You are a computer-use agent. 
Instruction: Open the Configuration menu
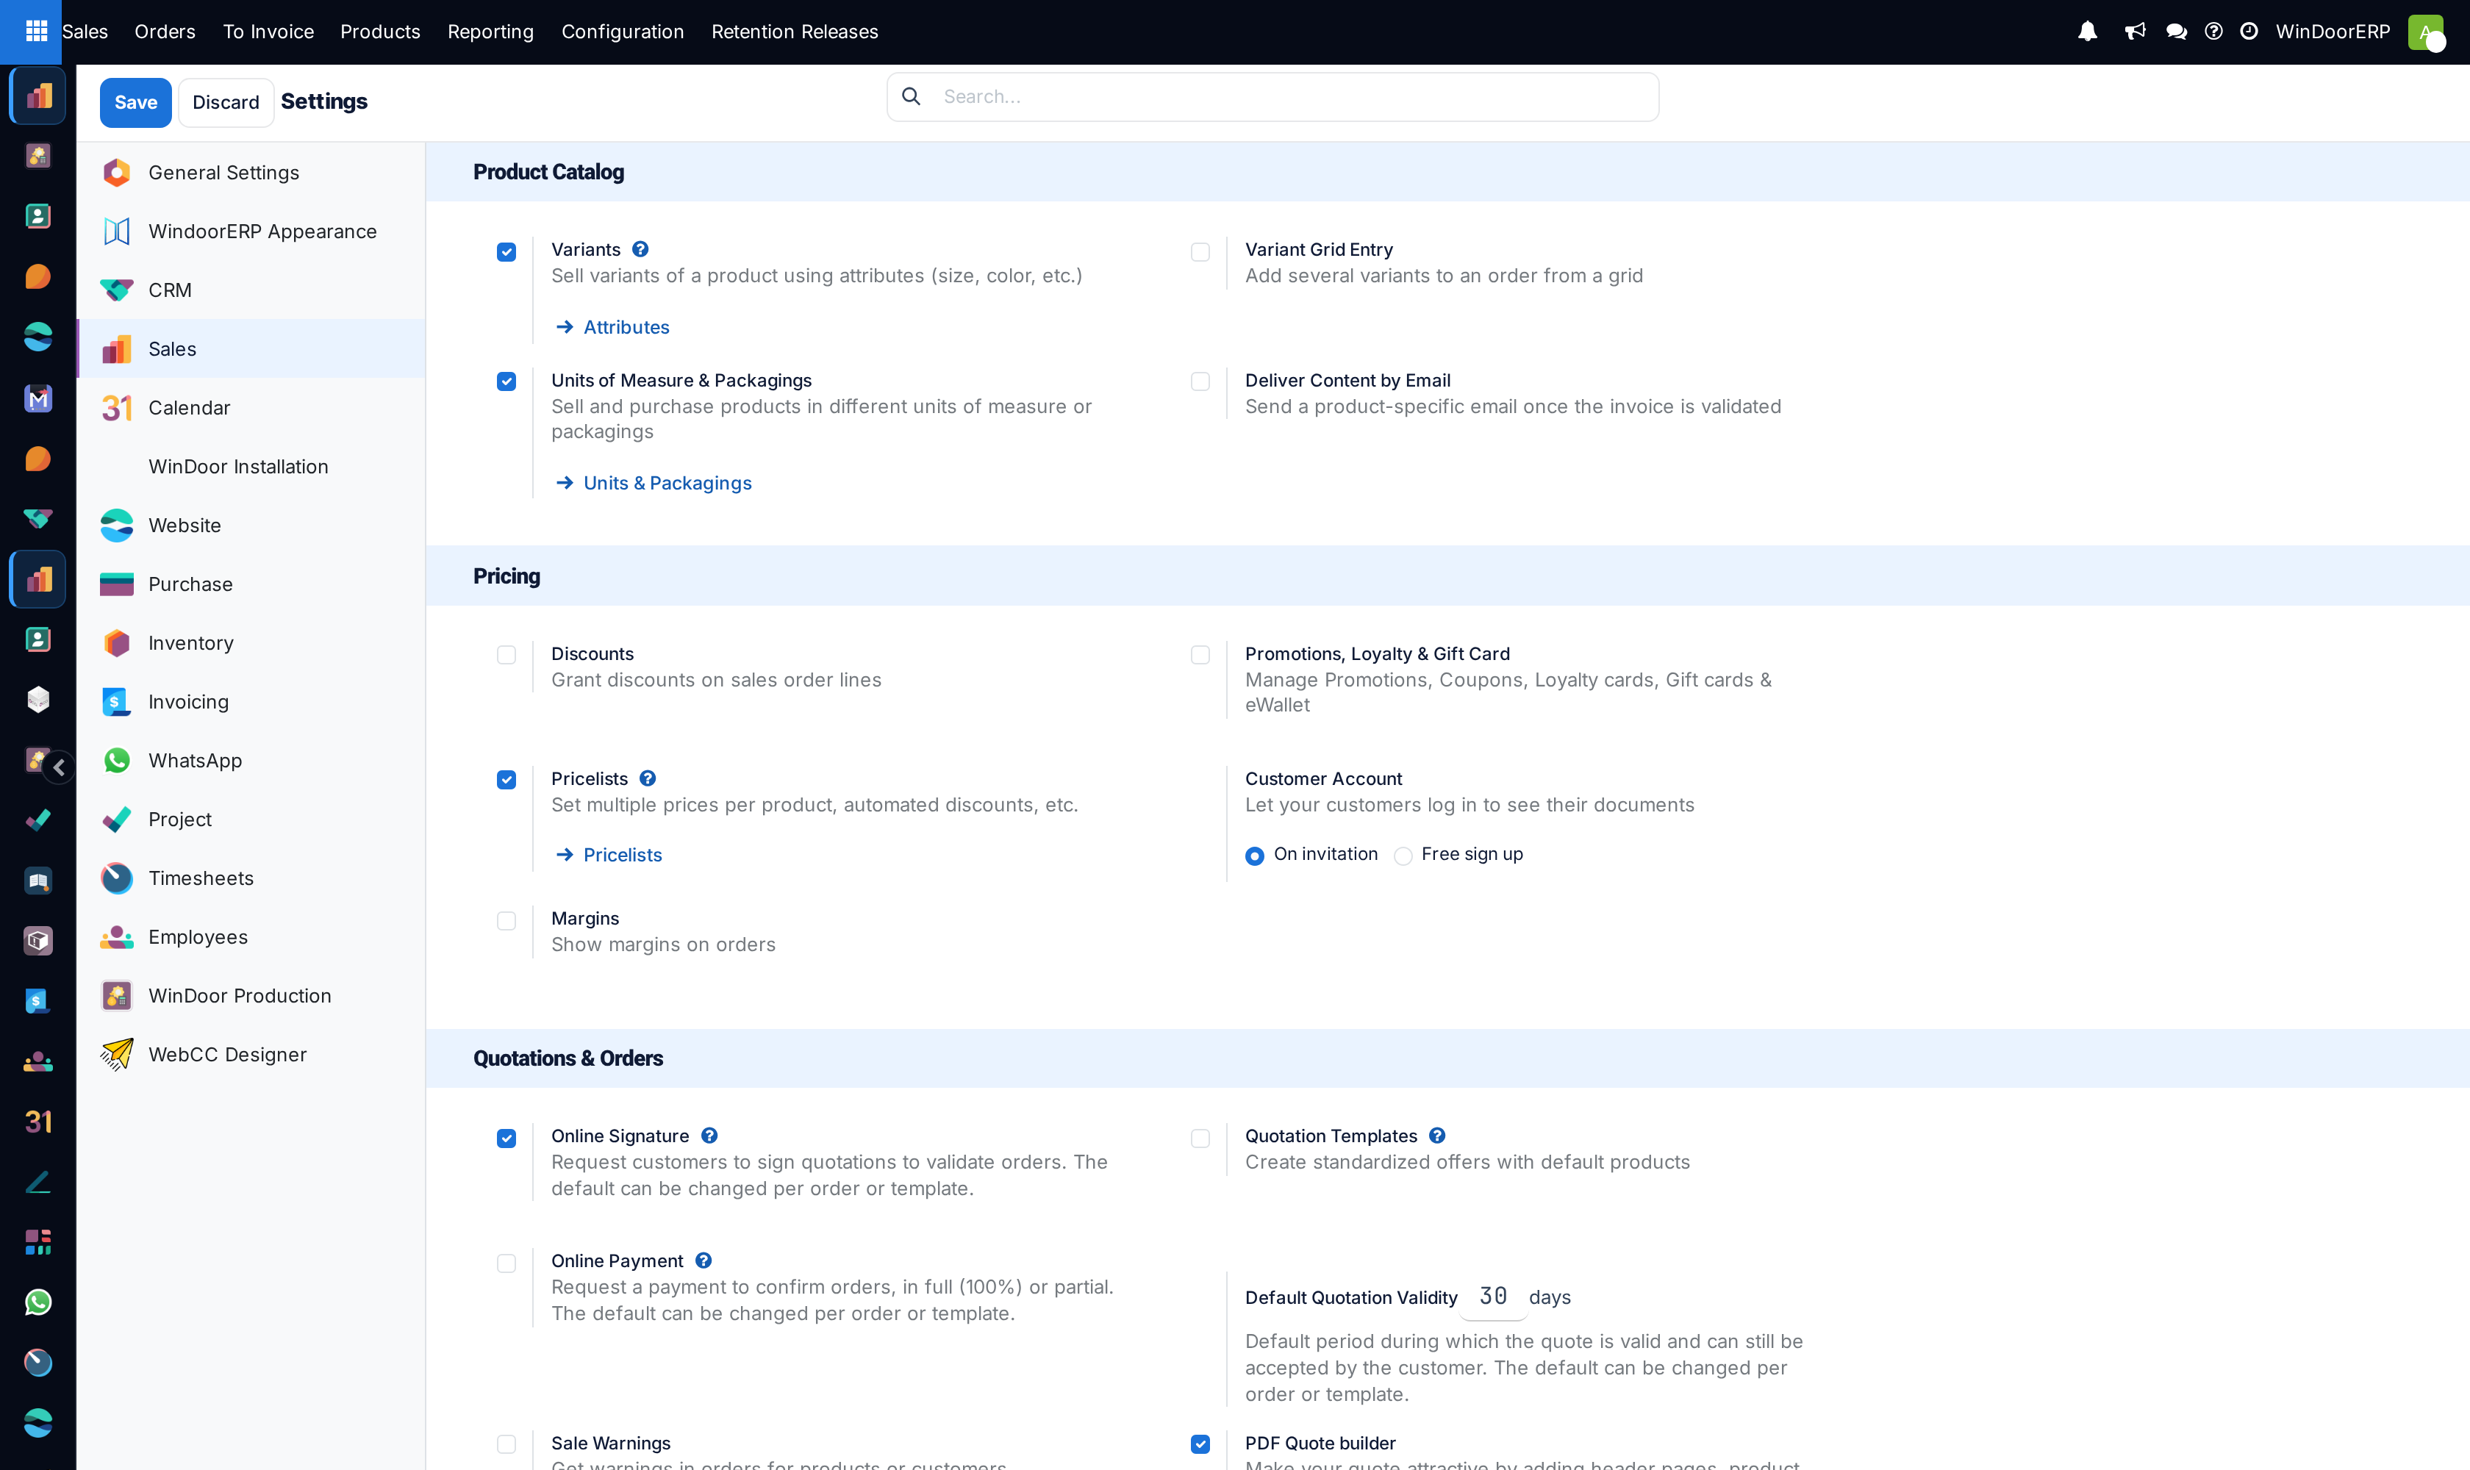tap(623, 32)
